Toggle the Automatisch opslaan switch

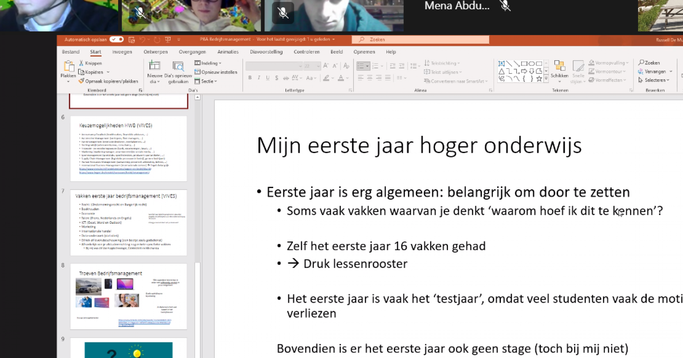[117, 39]
